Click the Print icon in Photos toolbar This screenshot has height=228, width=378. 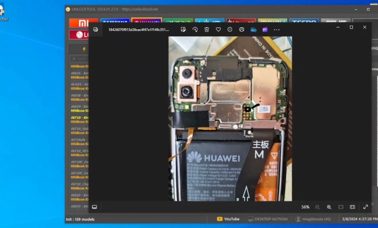coord(241,30)
